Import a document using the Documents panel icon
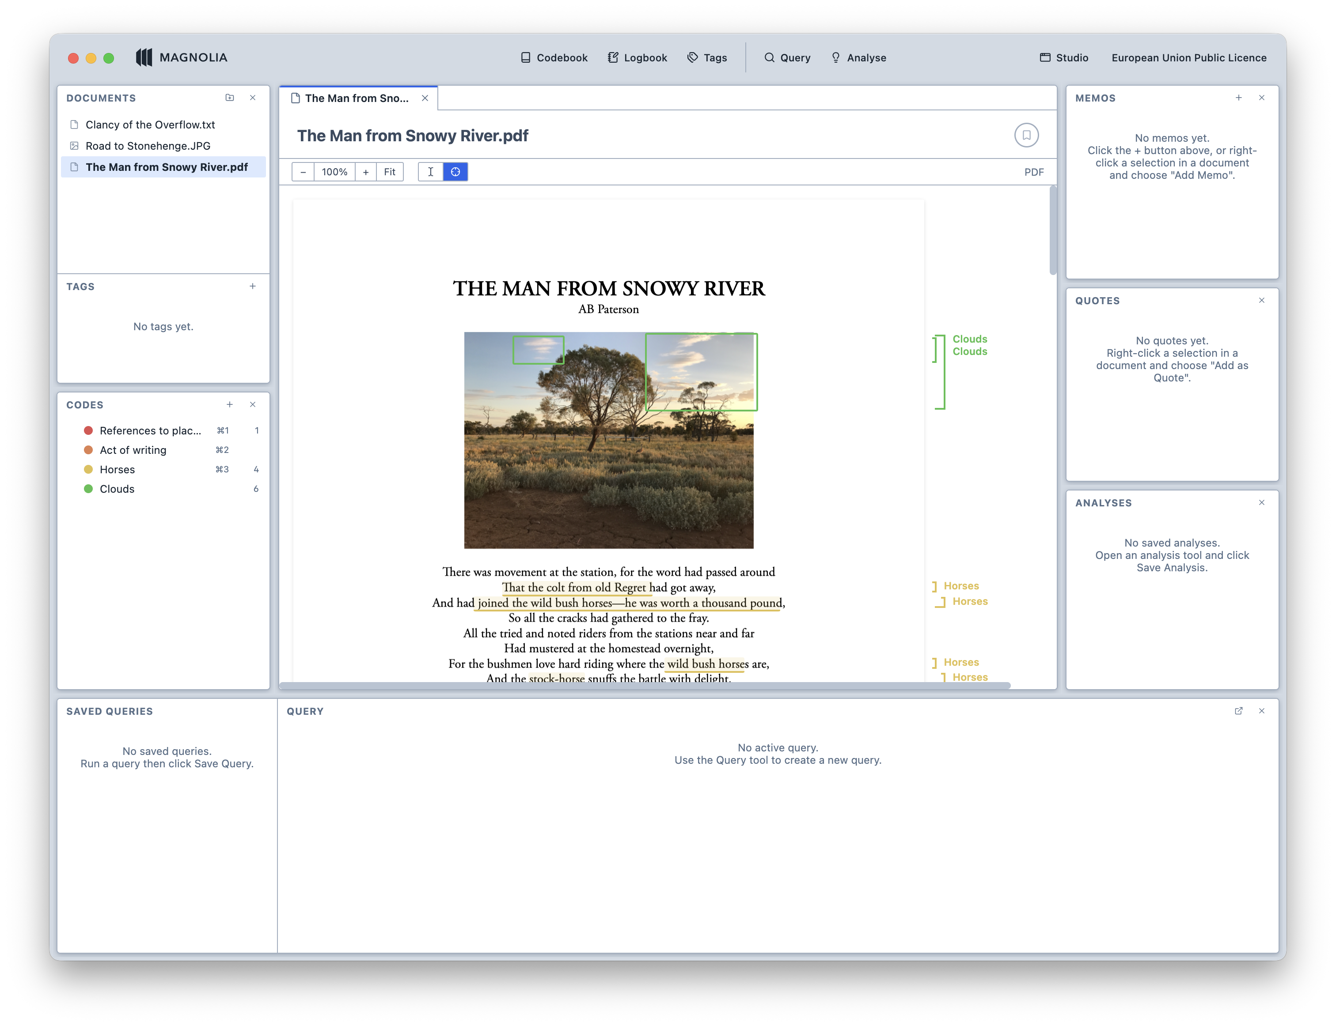Screen dimensions: 1336x1026 [x=230, y=98]
